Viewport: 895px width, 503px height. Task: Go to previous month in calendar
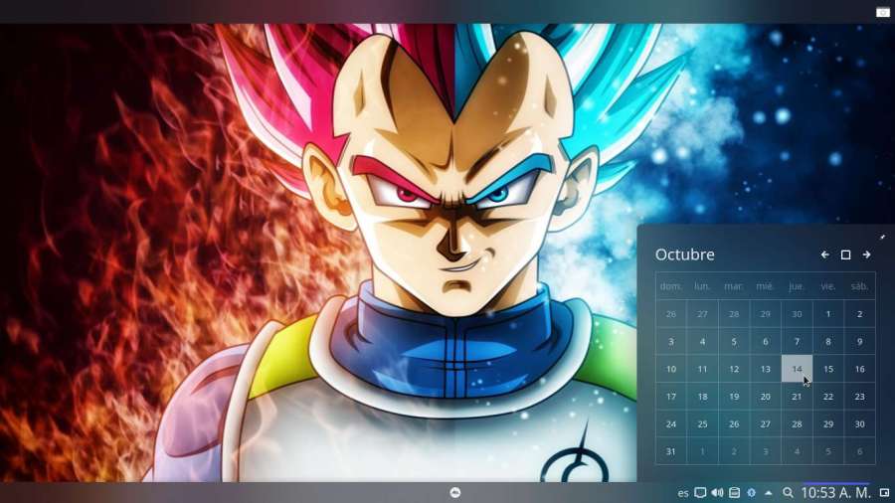824,255
